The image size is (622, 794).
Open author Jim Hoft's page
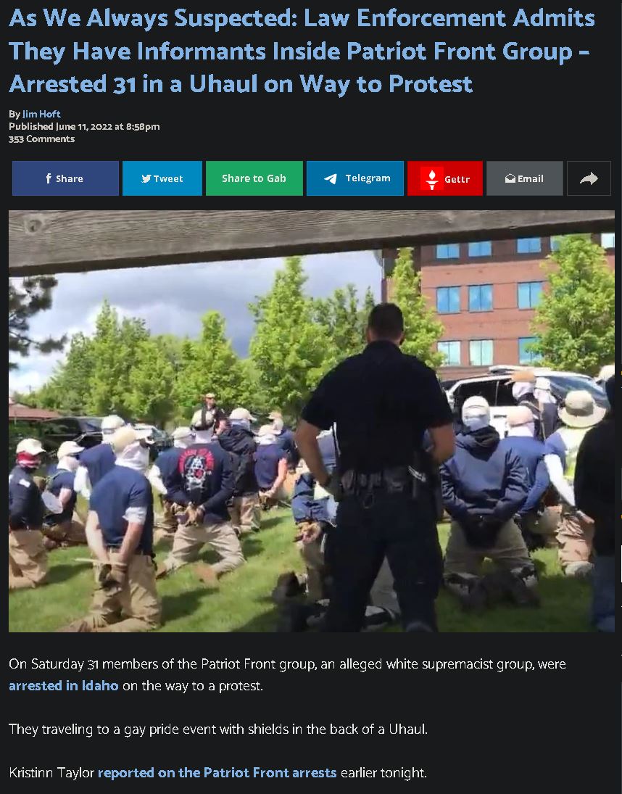(41, 114)
